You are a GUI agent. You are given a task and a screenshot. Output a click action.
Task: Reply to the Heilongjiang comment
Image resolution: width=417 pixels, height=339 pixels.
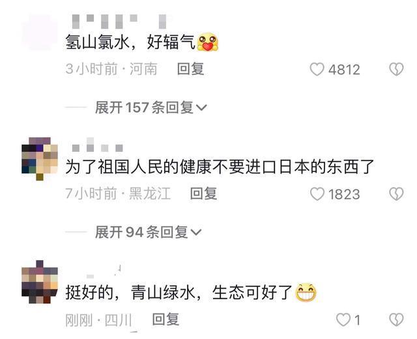pyautogui.click(x=203, y=194)
